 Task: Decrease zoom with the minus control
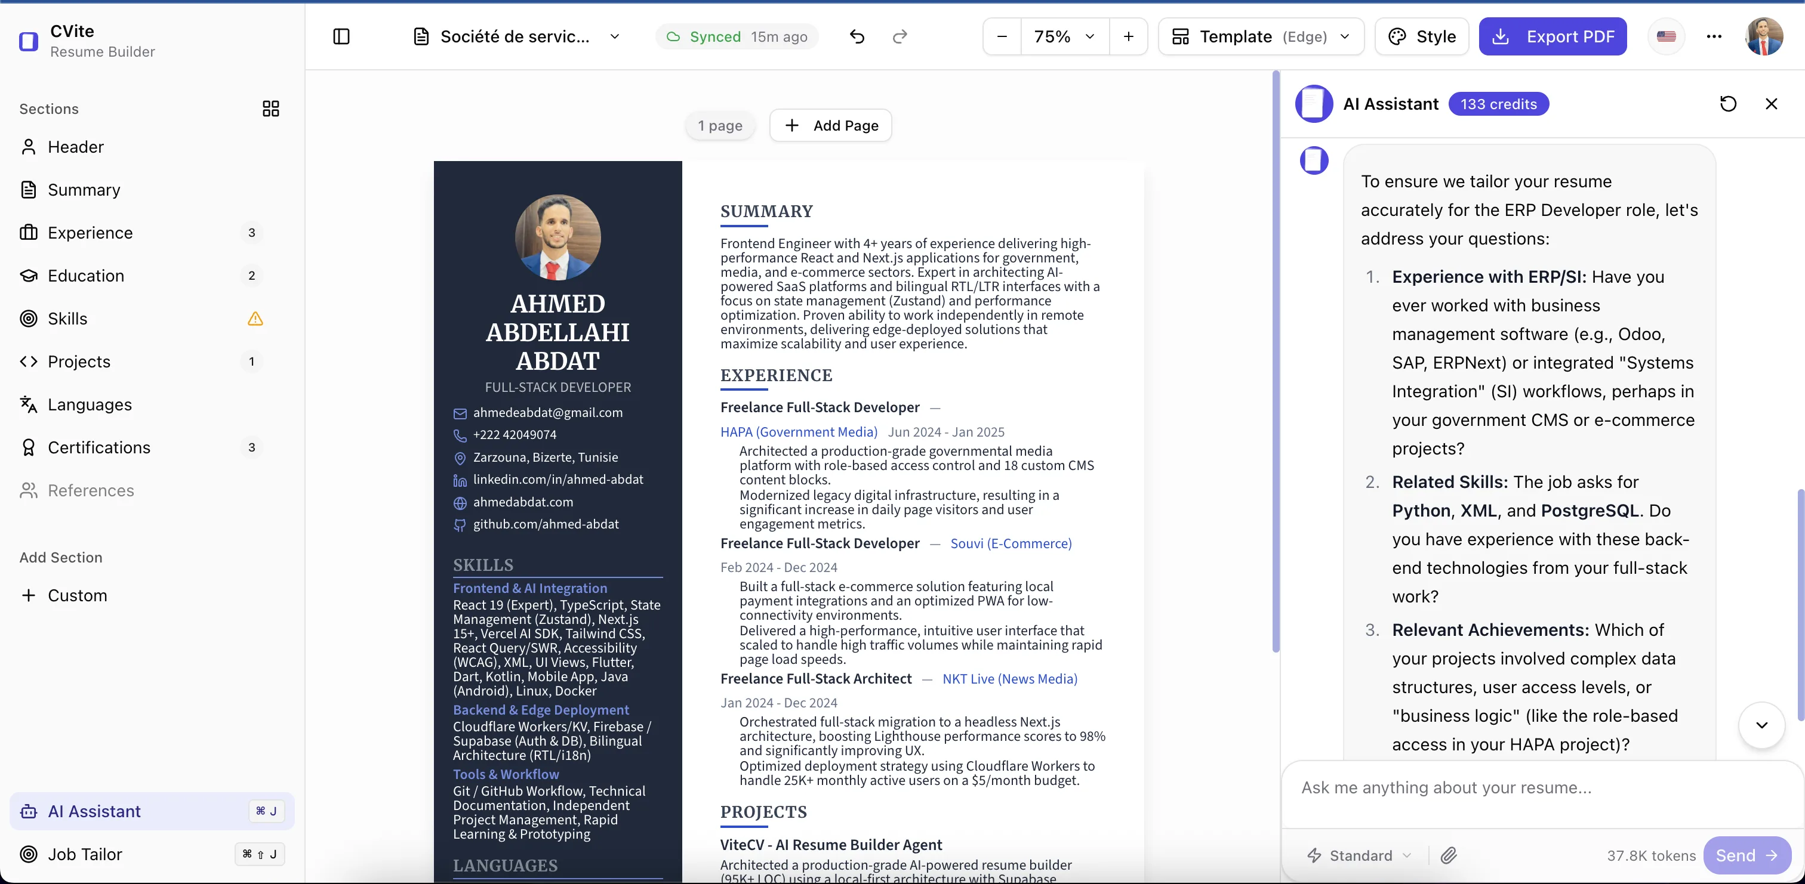tap(1002, 37)
